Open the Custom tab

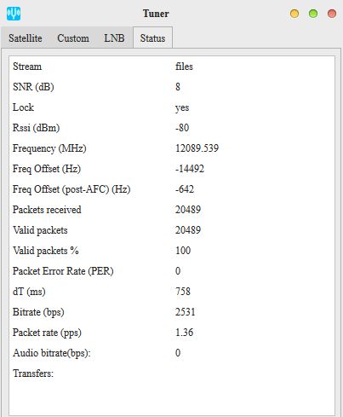point(73,38)
